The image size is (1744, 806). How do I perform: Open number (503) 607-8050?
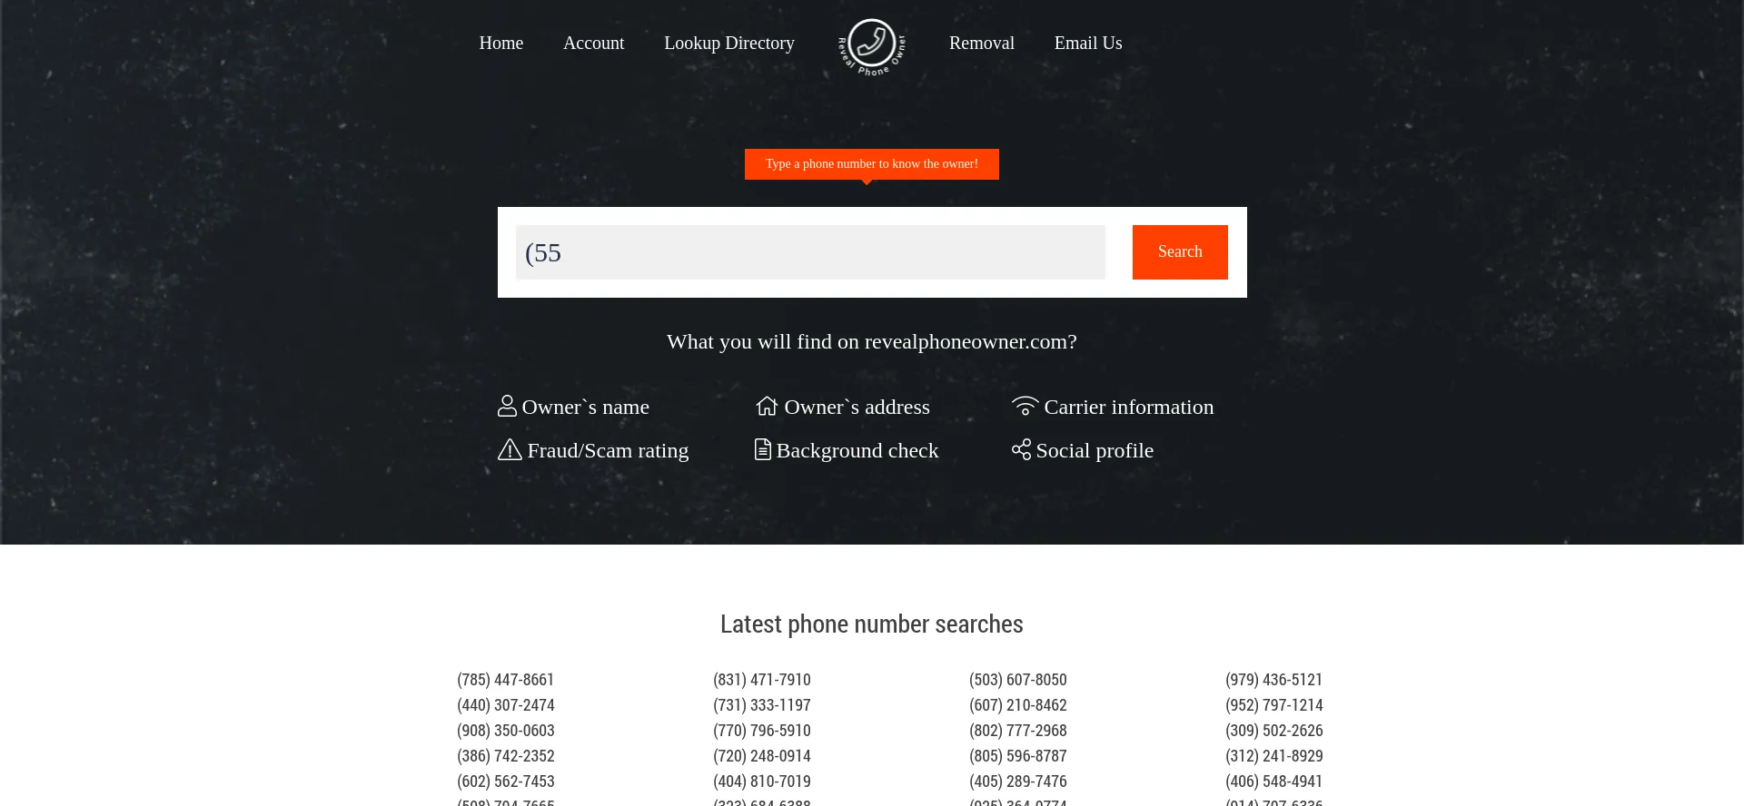click(1018, 680)
